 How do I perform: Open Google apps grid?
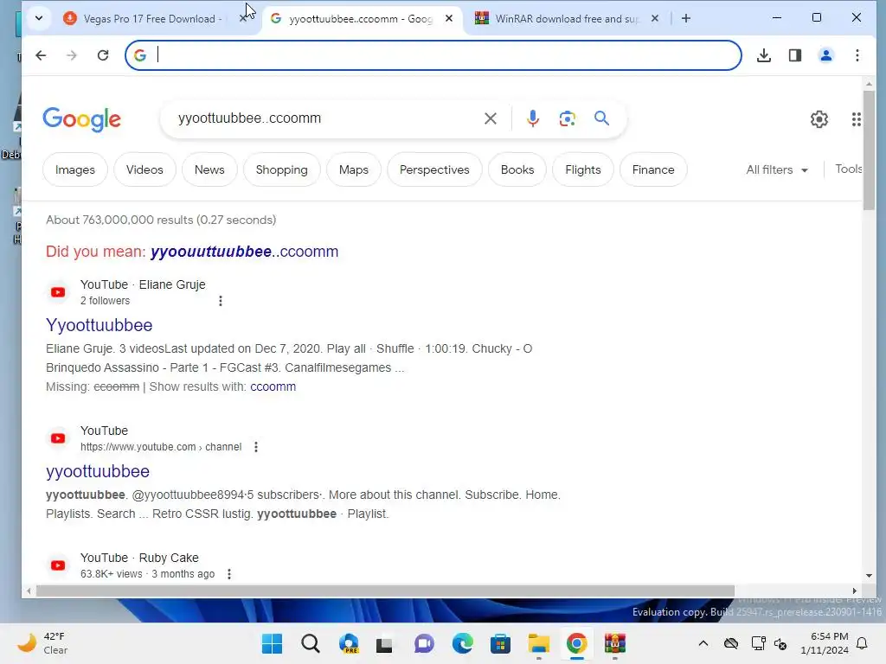point(856,119)
